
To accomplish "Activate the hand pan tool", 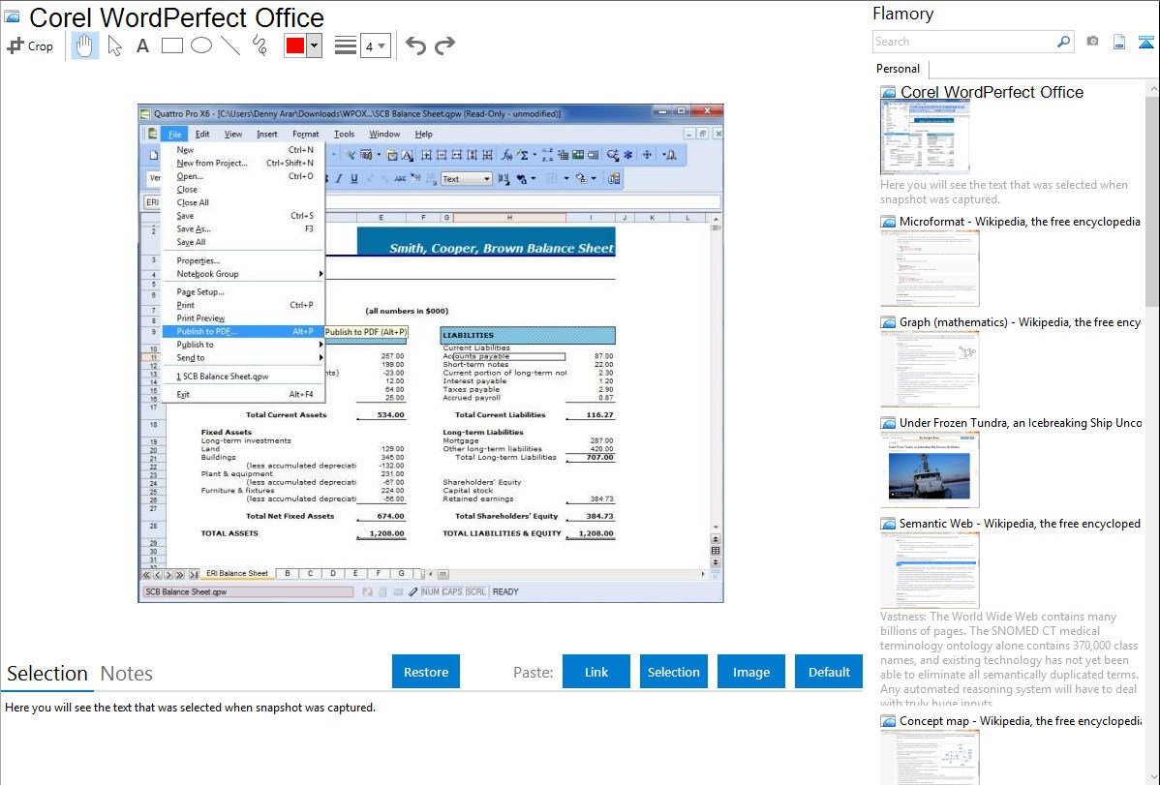I will coord(84,45).
